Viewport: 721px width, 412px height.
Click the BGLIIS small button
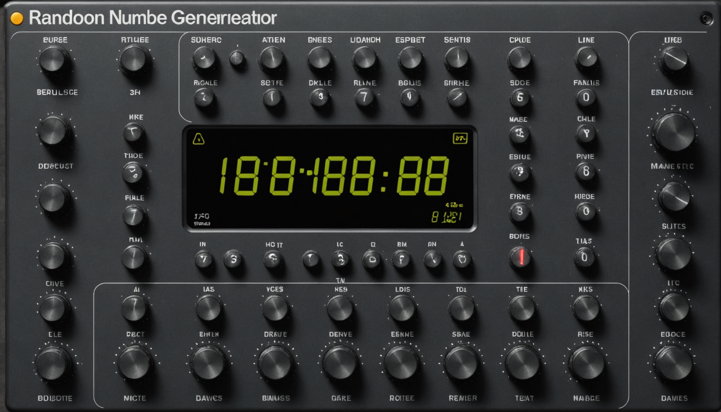(x=409, y=97)
